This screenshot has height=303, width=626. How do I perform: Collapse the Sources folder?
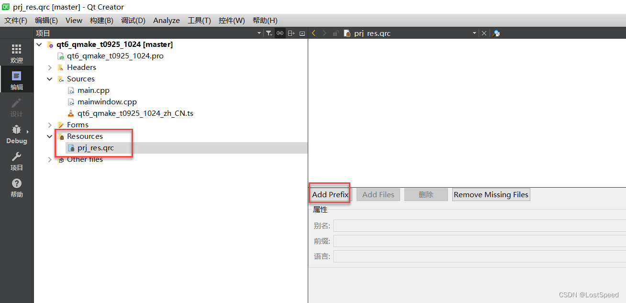50,79
